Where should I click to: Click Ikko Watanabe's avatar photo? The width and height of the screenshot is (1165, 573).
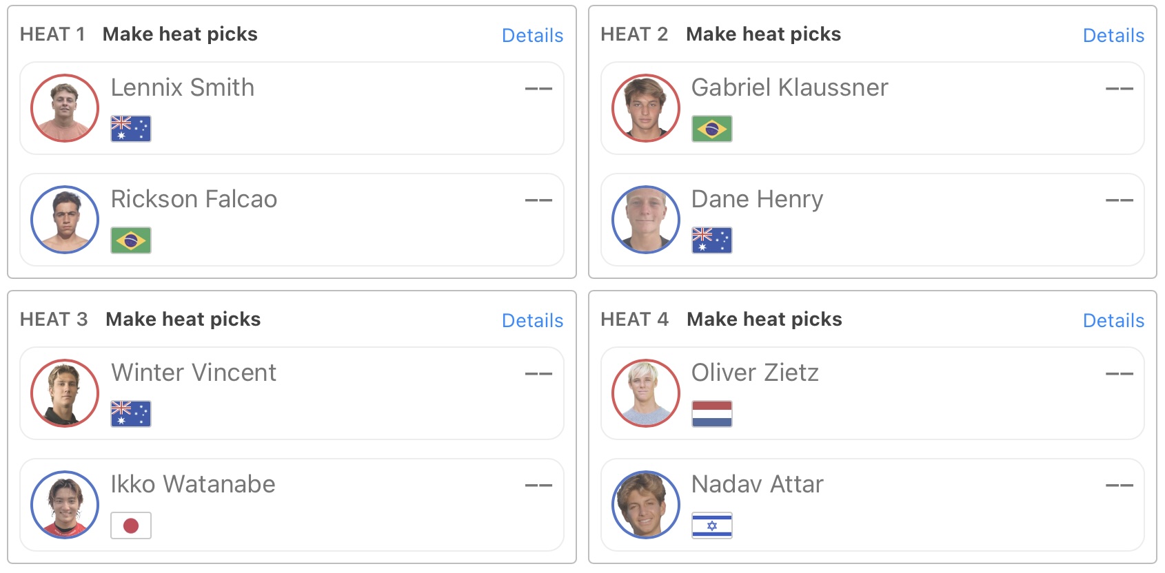[x=65, y=505]
